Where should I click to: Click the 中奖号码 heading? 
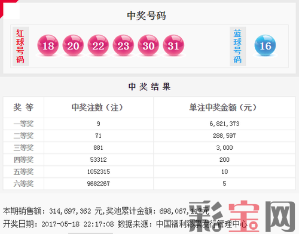tap(147, 16)
